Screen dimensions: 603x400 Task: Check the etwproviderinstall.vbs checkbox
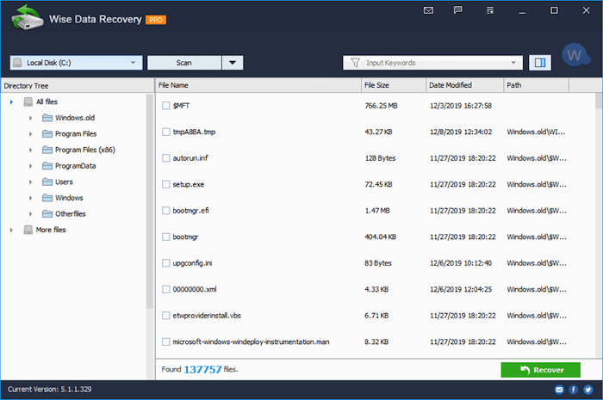165,316
